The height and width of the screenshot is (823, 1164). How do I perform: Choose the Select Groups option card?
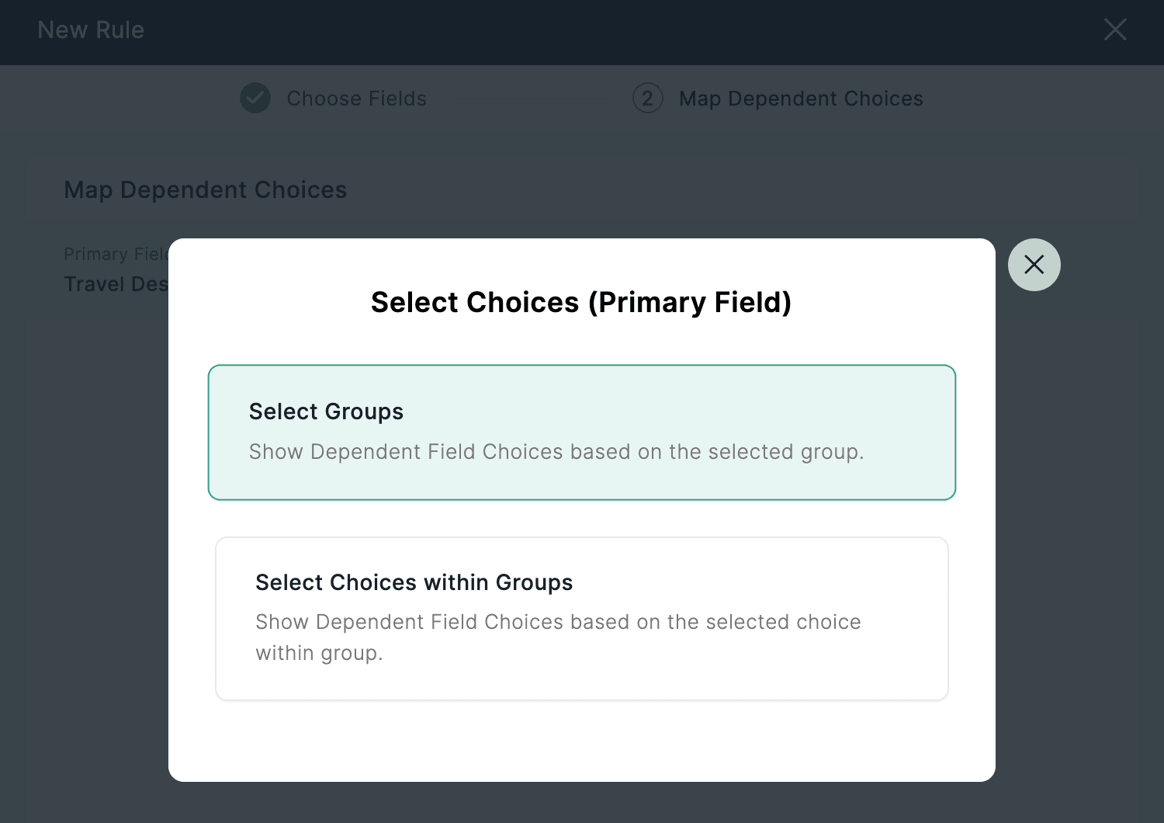pos(581,432)
